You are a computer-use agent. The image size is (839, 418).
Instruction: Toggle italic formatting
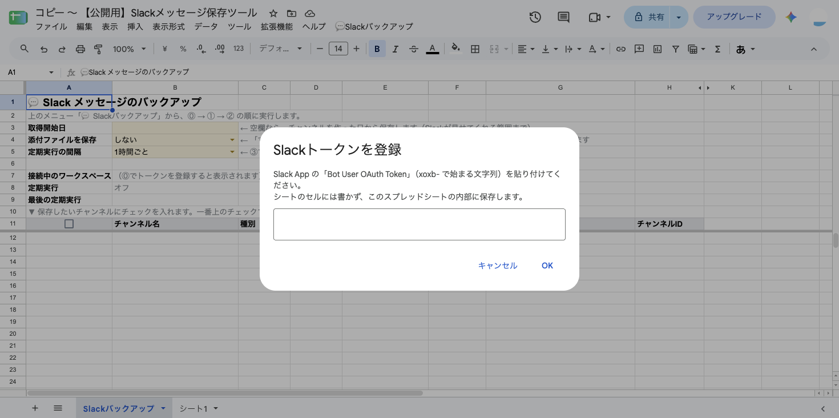[396, 49]
